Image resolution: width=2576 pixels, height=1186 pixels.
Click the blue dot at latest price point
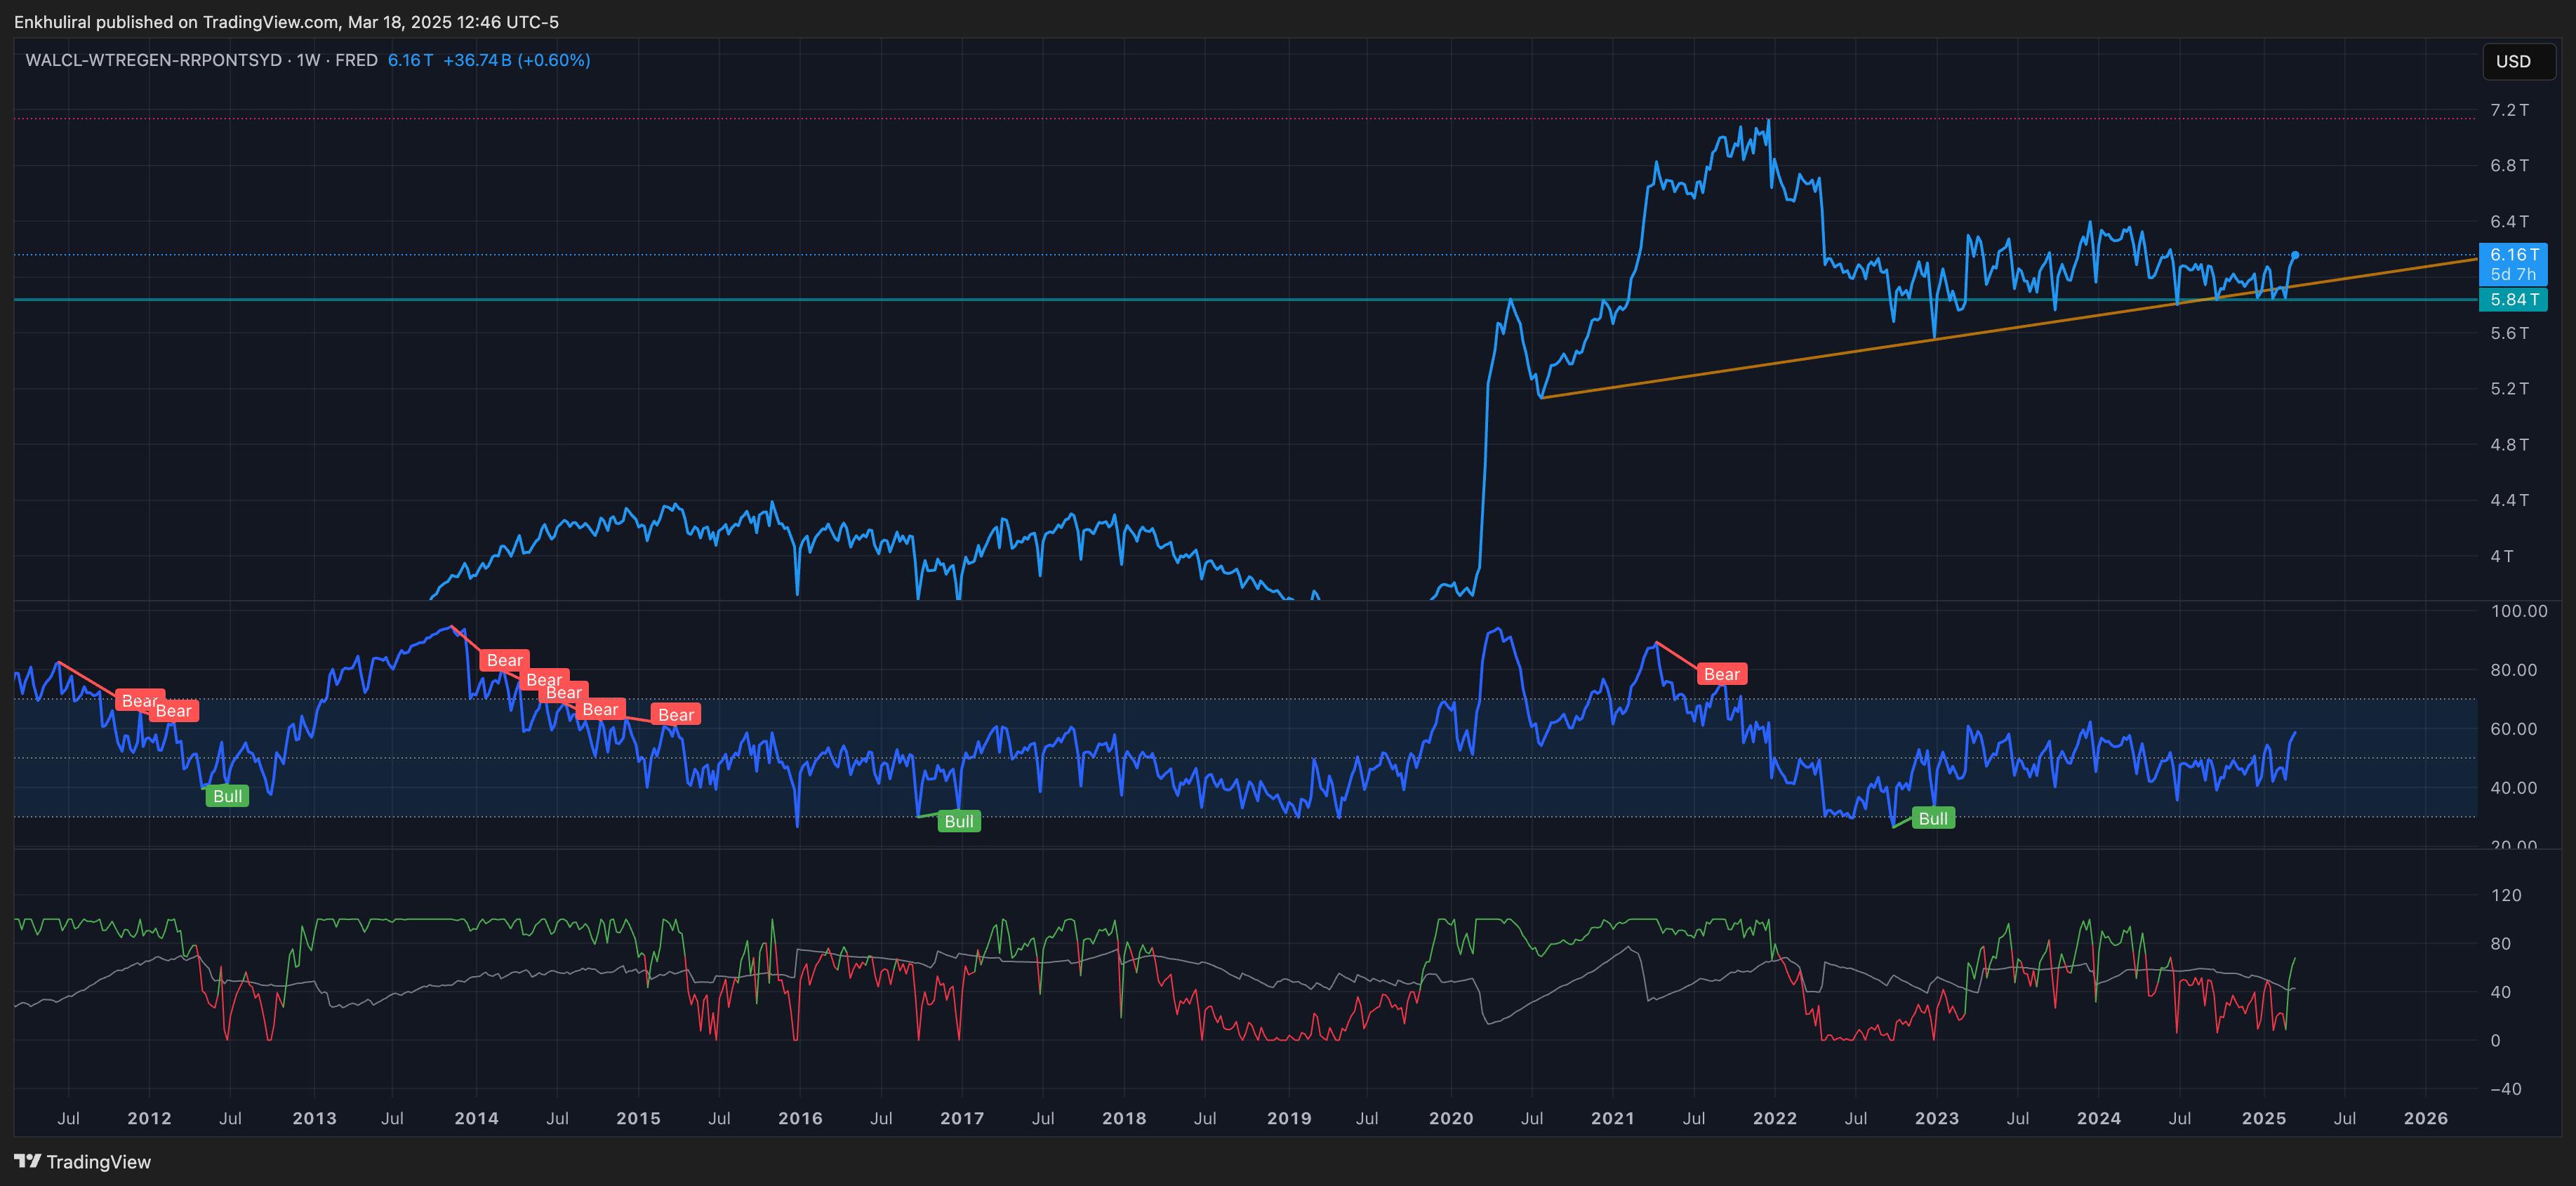pos(2295,255)
